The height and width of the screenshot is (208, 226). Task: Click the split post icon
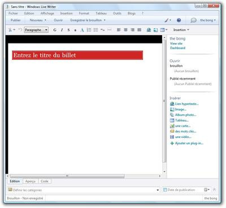coord(110,30)
